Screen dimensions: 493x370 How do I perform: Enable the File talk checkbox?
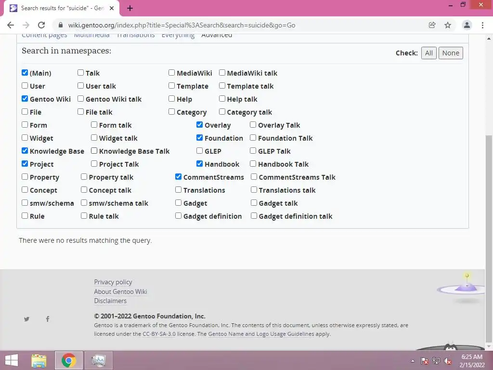[80, 112]
